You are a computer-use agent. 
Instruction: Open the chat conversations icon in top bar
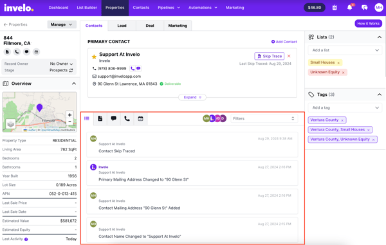(365, 8)
